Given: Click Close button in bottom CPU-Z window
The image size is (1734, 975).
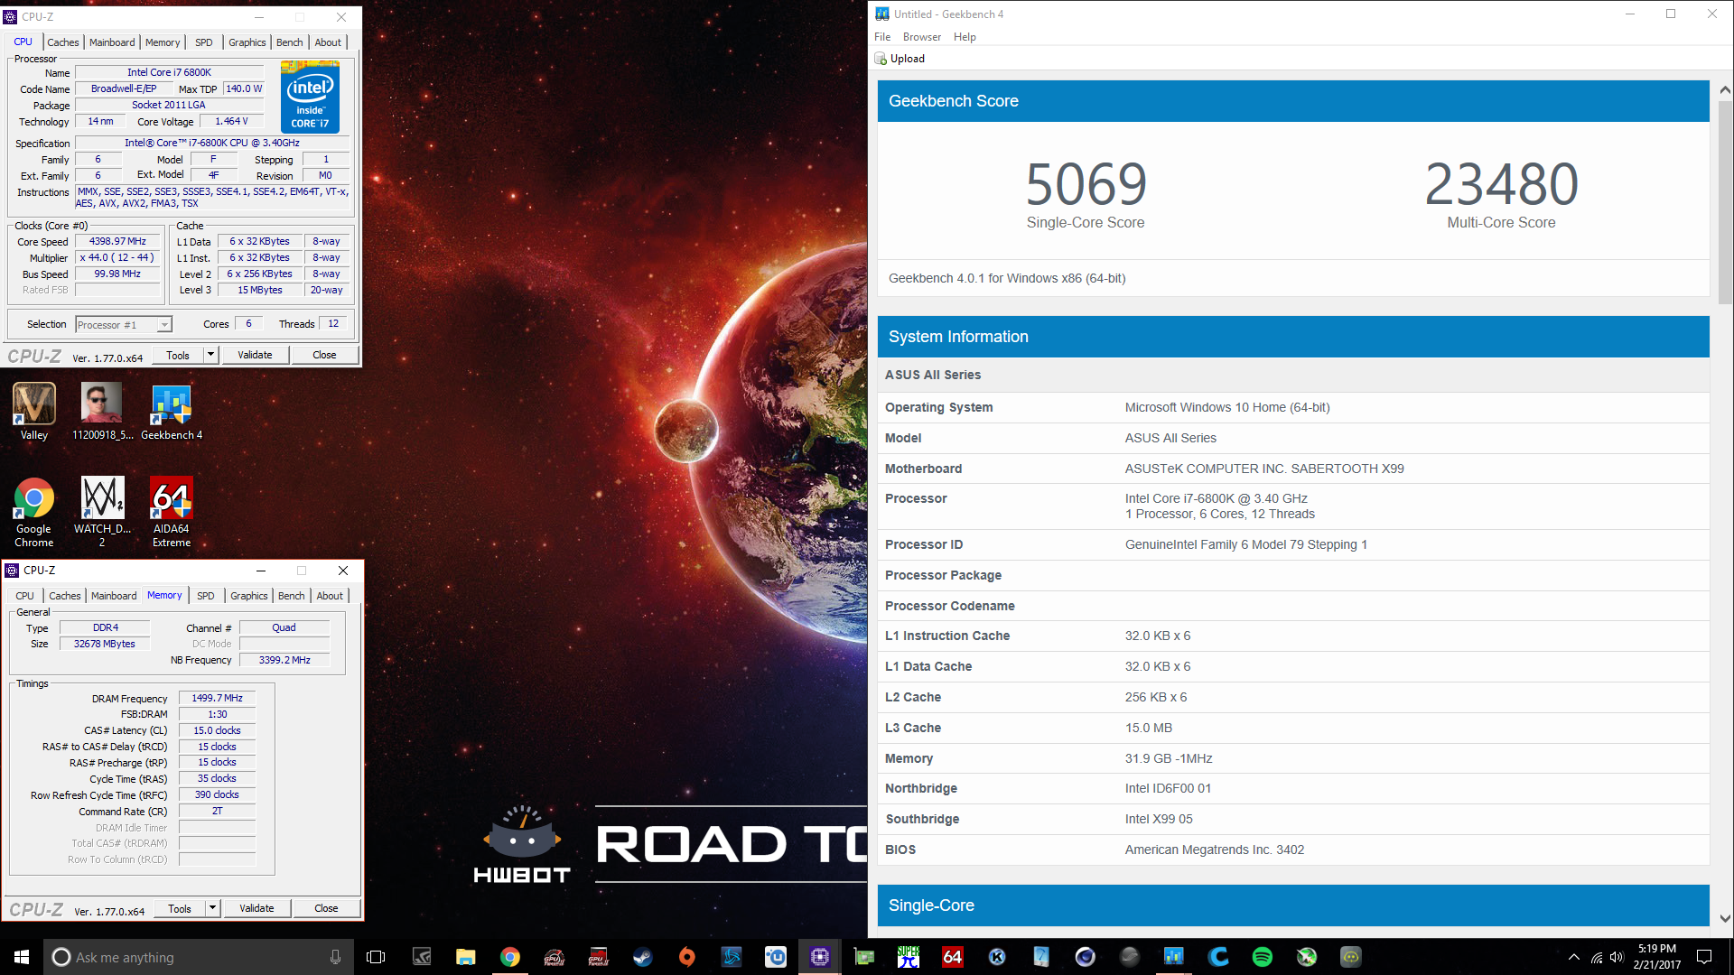Looking at the screenshot, I should (326, 908).
